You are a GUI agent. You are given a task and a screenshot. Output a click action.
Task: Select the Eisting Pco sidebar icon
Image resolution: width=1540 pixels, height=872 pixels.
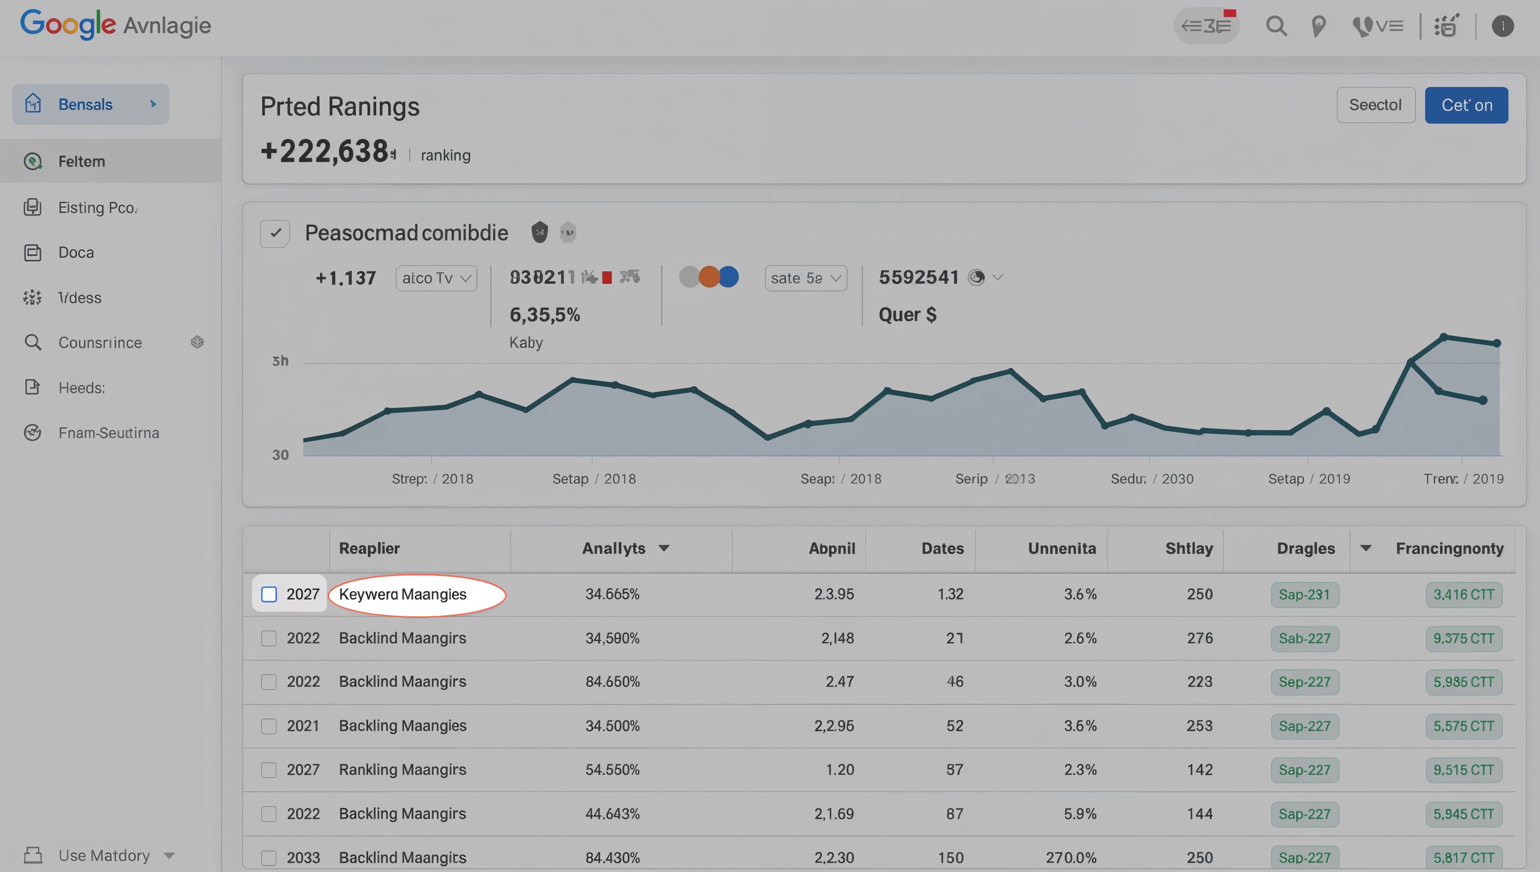click(33, 207)
